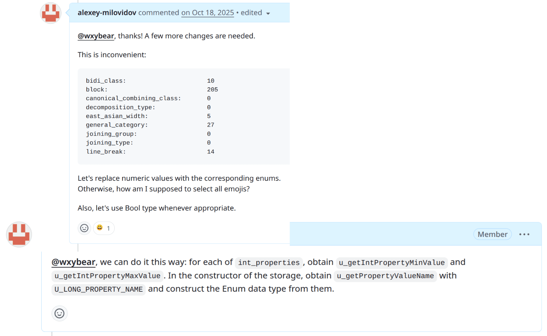
Task: Click the u_getIntPropertyMinValue code span
Action: (x=391, y=262)
